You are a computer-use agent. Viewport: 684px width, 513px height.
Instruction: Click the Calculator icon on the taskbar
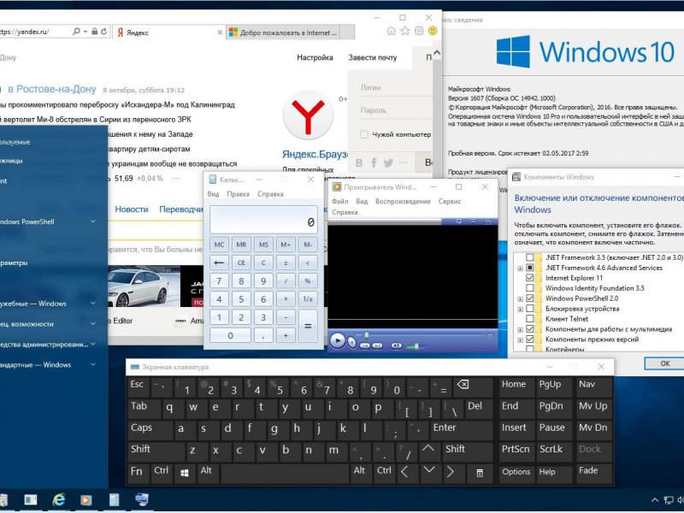coord(115,500)
